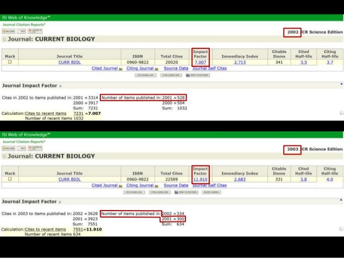Click the Help button in the 2003 report
The width and height of the screenshot is (344, 258).
pyautogui.click(x=21, y=148)
